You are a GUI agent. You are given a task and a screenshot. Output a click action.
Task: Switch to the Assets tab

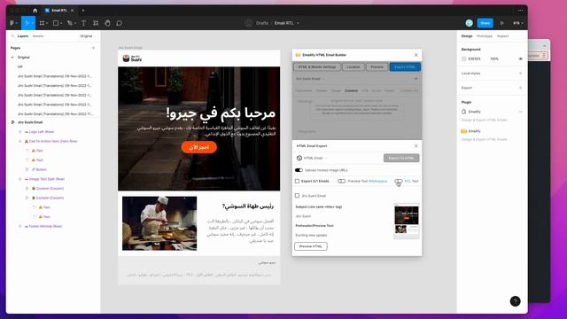point(38,36)
